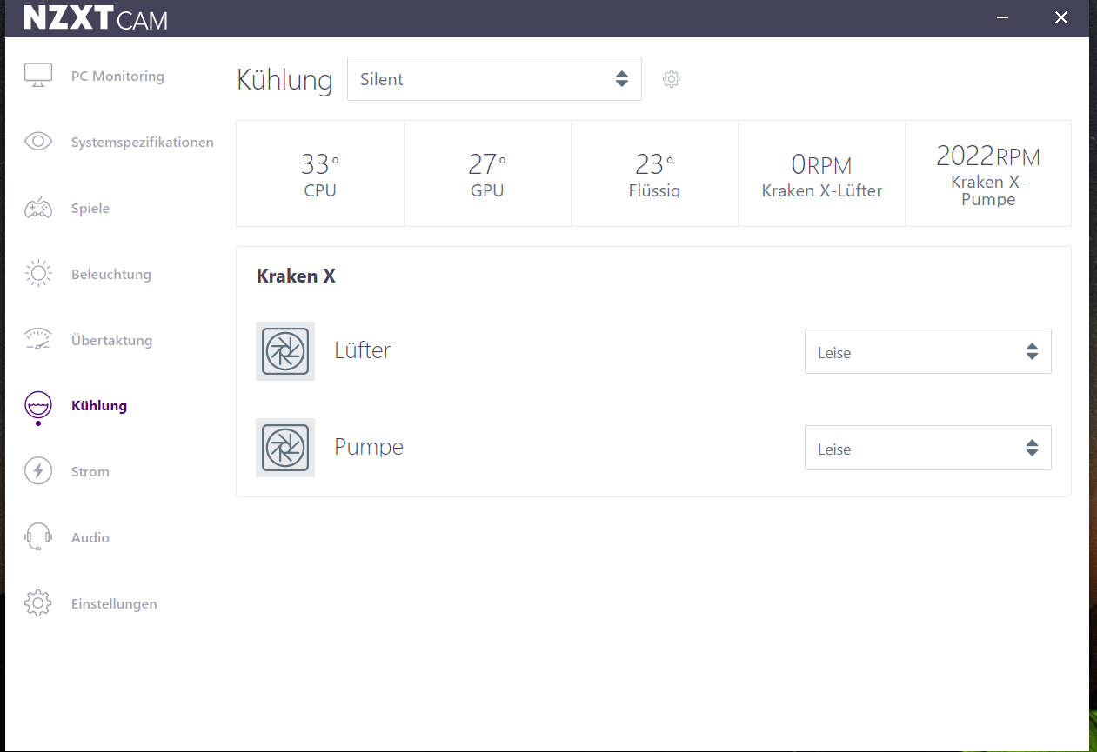Click the NZXT CAM logo
This screenshot has height=752, width=1097.
tap(96, 18)
